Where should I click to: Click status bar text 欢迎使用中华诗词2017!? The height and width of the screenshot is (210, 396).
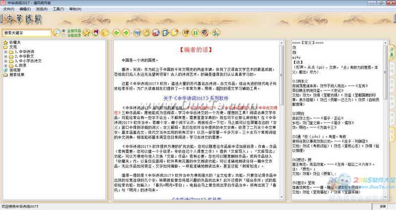click(20, 207)
